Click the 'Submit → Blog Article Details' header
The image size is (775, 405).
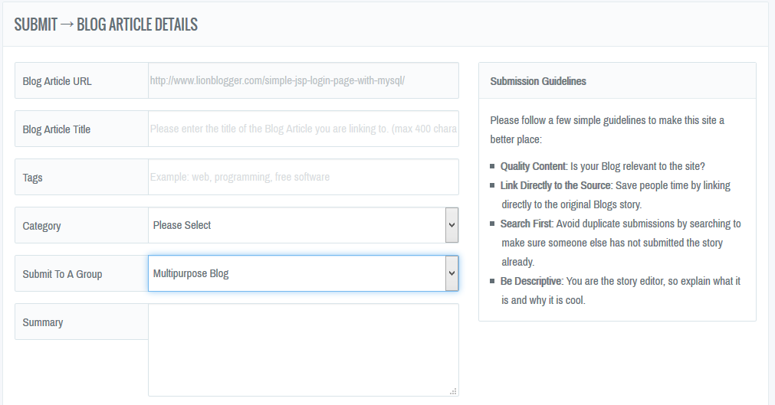[106, 24]
